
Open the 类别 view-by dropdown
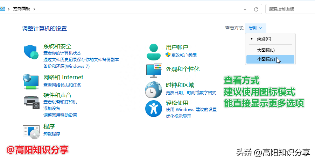click(255, 28)
